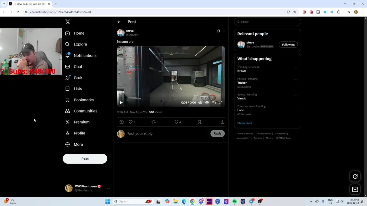
Task: Repost this post
Action: point(153,122)
